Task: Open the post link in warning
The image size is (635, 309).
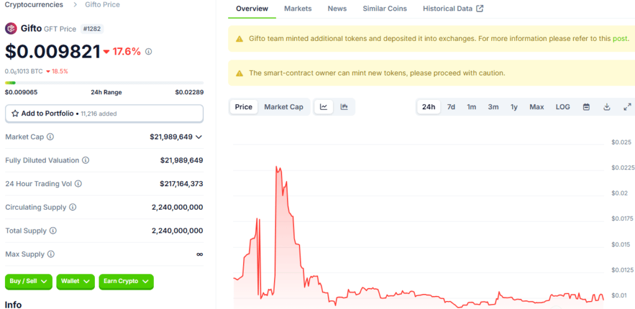Action: click(x=619, y=39)
